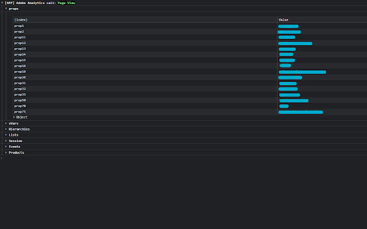The height and width of the screenshot is (229, 367).
Task: Click the redacted value of prop70
Action: 284,106
